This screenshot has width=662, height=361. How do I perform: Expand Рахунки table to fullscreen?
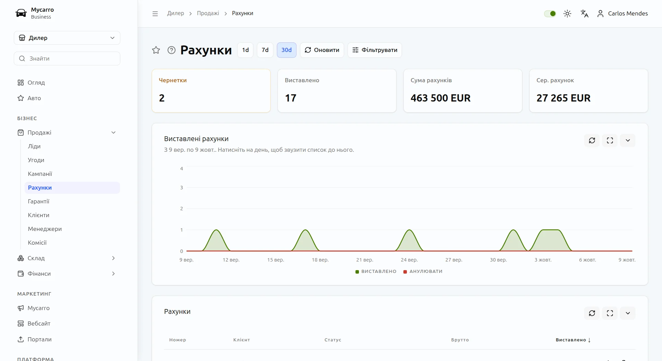tap(610, 313)
